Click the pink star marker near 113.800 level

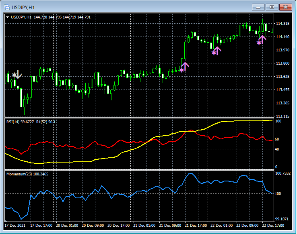(181, 70)
